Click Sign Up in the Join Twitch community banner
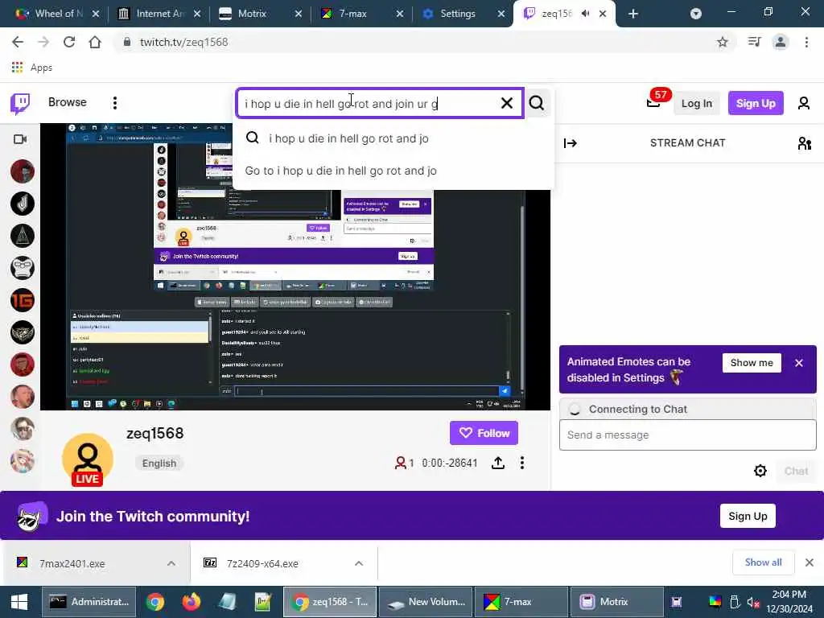This screenshot has height=618, width=824. coord(748,516)
